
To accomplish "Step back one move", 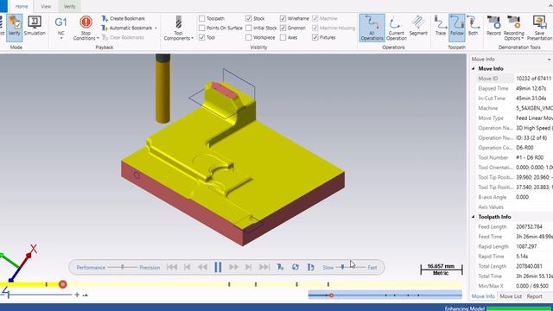I will (188, 267).
